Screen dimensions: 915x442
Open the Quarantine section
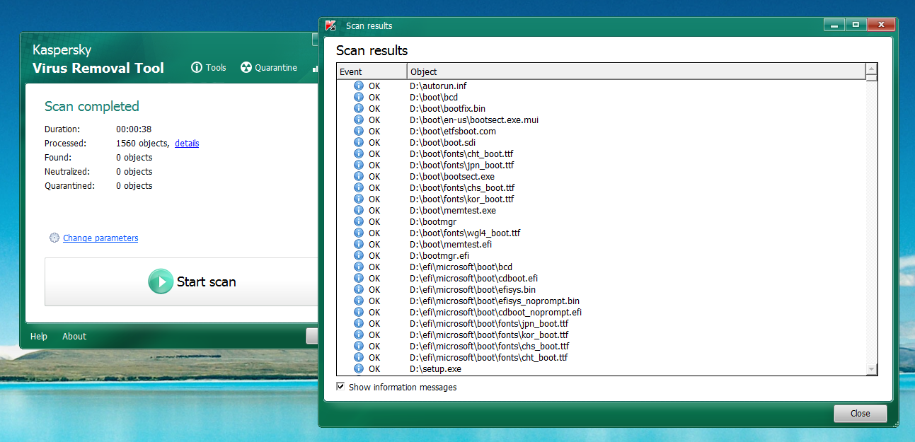[269, 68]
